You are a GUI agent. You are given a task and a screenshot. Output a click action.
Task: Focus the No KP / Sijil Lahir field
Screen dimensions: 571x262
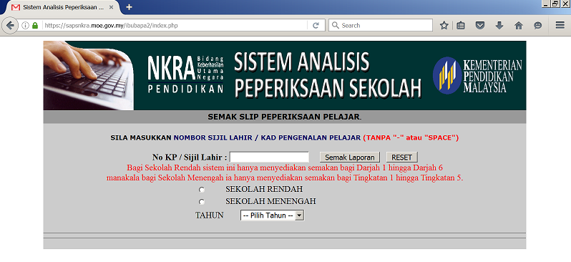coord(270,157)
